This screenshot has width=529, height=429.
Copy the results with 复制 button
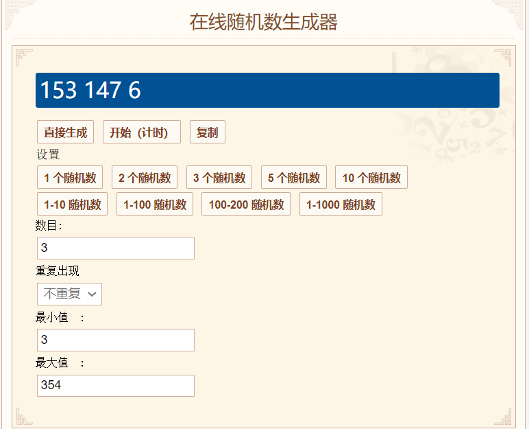(x=207, y=132)
